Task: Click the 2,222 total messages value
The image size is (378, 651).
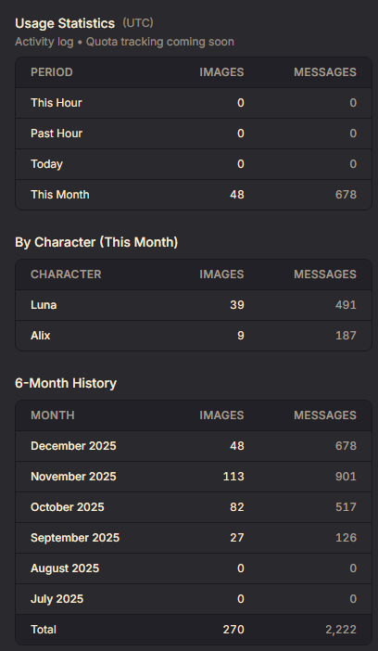Action: (341, 630)
